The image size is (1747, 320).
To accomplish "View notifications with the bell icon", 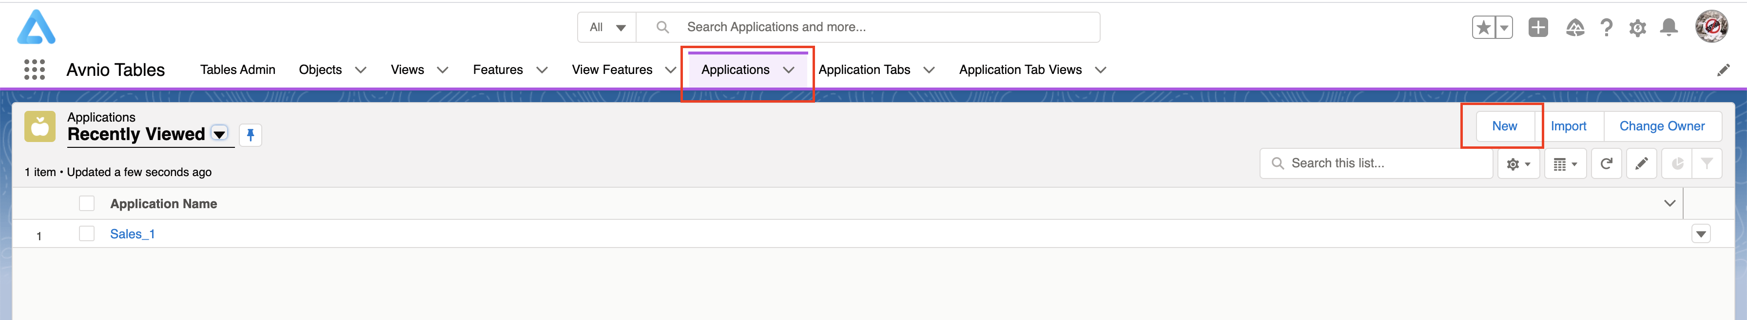I will pyautogui.click(x=1669, y=28).
